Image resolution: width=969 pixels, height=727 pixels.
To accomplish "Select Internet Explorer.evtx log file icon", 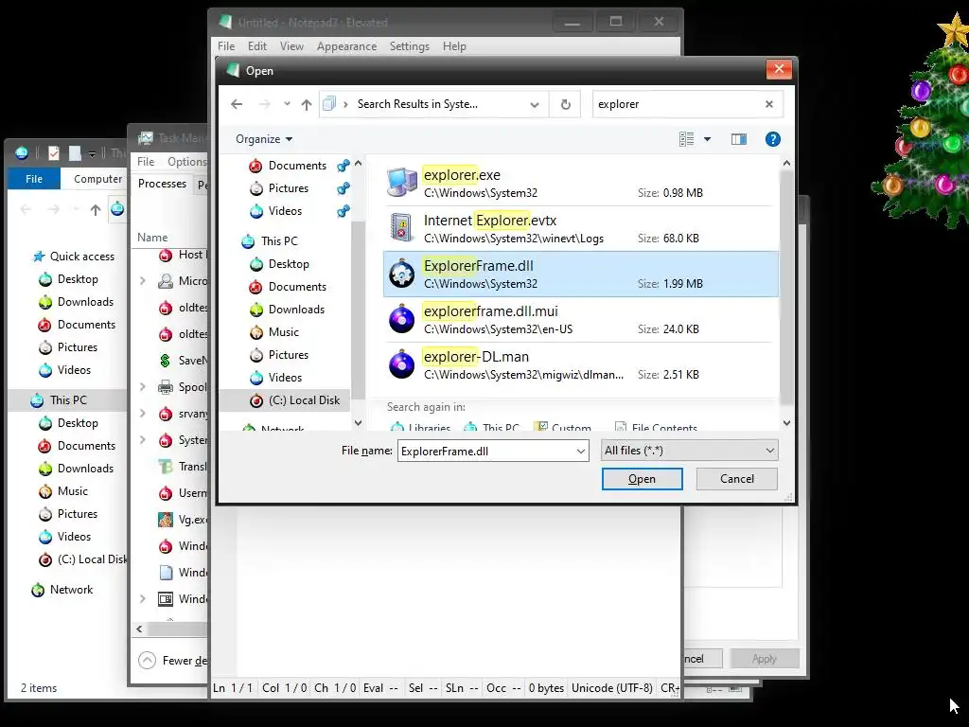I will pos(402,227).
